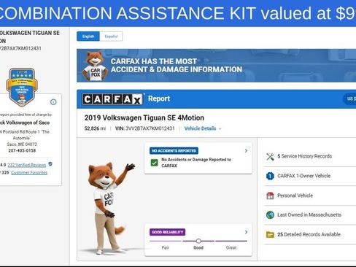Click the Last Owned globe icon
This screenshot has height=267, width=356.
(x=270, y=215)
